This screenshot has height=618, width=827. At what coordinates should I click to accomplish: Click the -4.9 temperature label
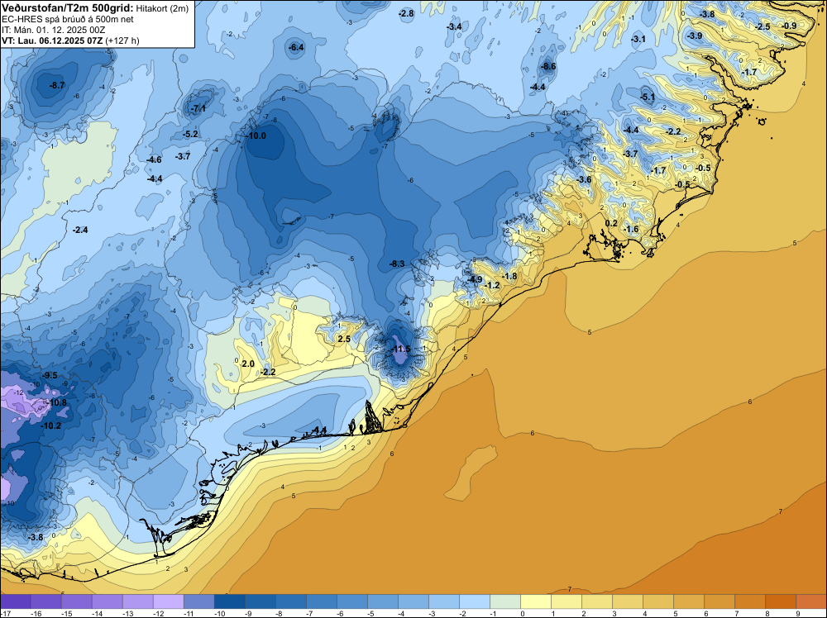[475, 279]
